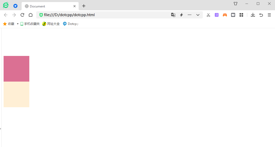The width and height of the screenshot is (275, 147).
Task: Open the orange game controller extension
Action: pos(225,15)
